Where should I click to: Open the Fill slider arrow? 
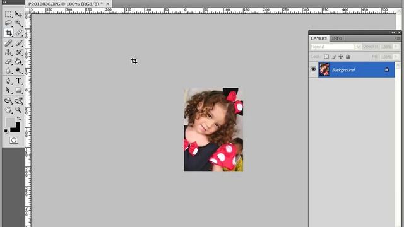pos(396,56)
